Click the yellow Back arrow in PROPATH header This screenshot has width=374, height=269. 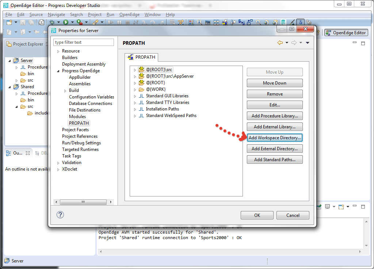[x=280, y=43]
